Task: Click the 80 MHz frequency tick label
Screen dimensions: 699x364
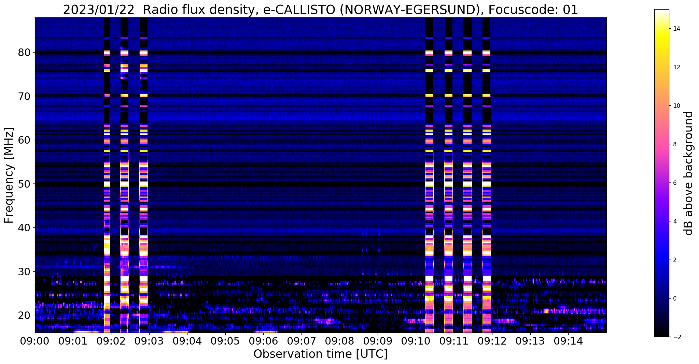Action: tap(24, 53)
